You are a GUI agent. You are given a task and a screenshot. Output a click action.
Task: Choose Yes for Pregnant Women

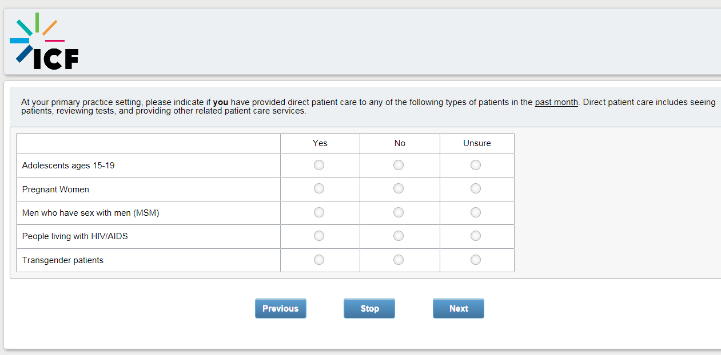click(x=319, y=188)
